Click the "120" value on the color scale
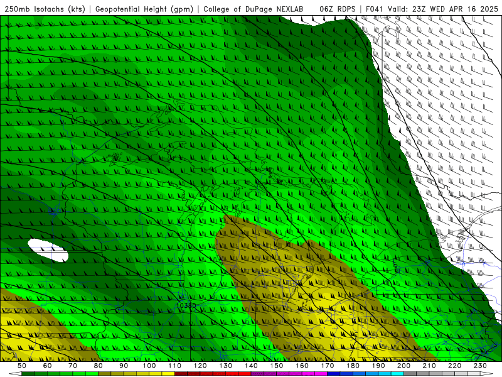Screen dimensions: 502x377 click(200, 366)
